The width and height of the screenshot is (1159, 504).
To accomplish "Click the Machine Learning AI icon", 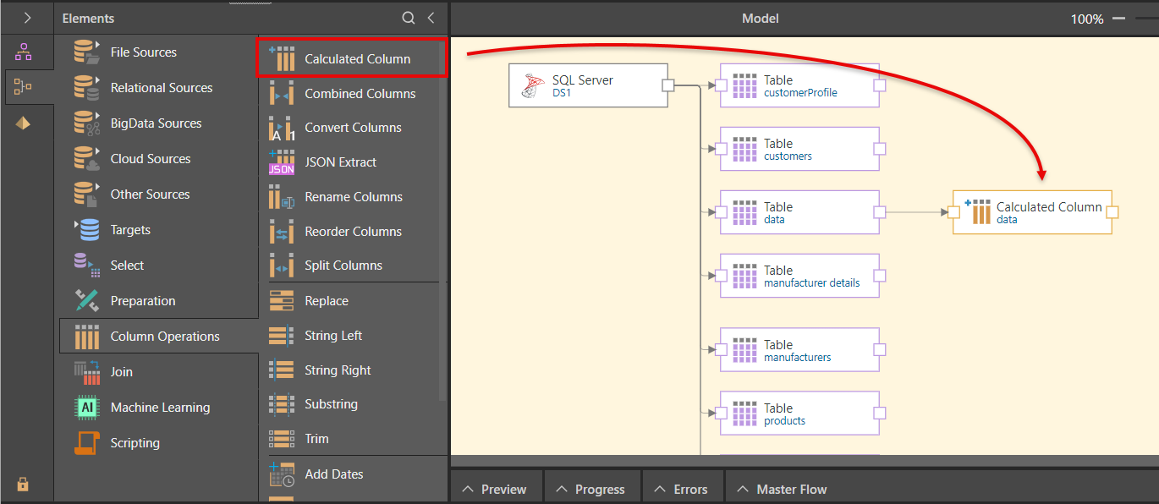I will 86,408.
